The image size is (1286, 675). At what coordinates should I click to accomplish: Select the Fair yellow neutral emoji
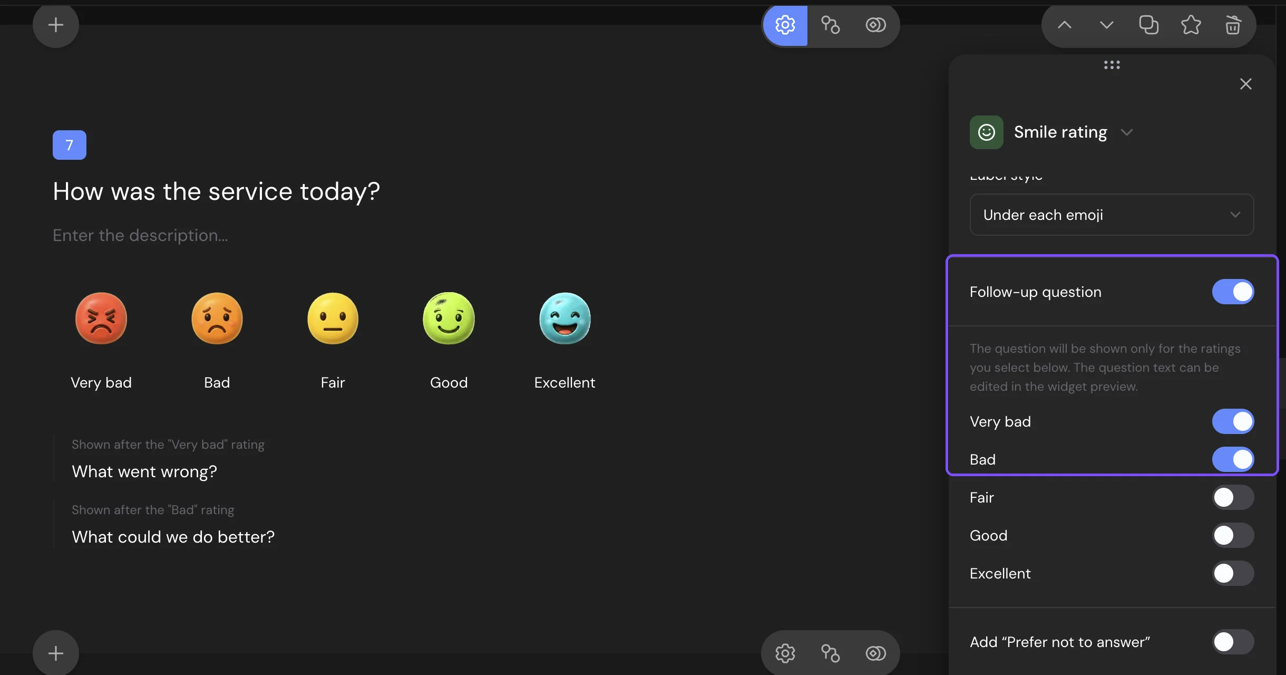pos(333,318)
